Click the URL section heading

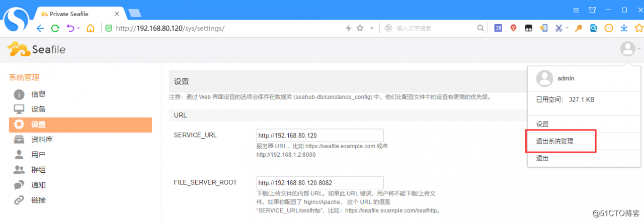180,115
